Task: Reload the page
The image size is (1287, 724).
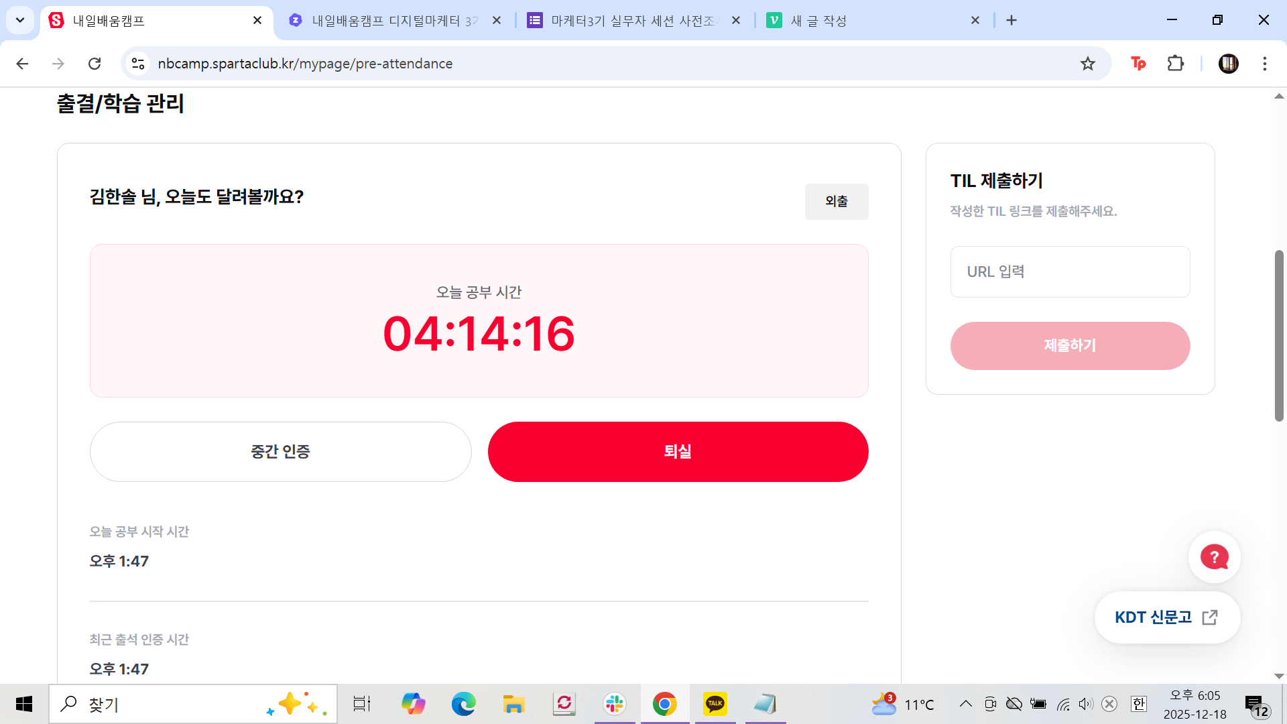Action: pyautogui.click(x=95, y=64)
